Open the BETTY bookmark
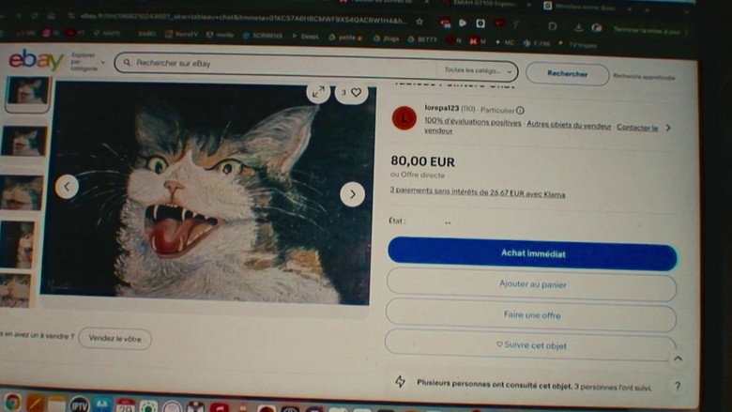The height and width of the screenshot is (412, 732). (423, 39)
